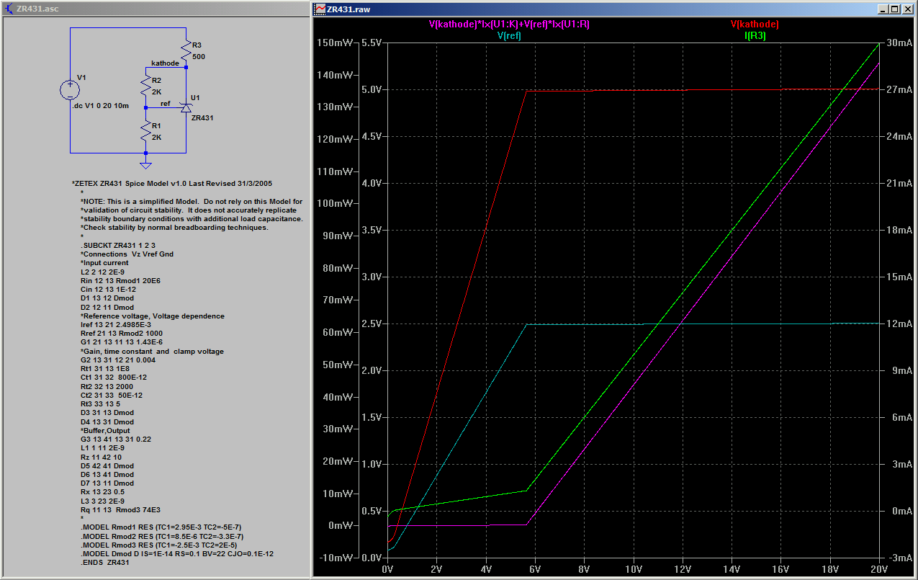Close the ZR431.raw waveform window
Viewport: 918px width, 580px height.
pyautogui.click(x=906, y=9)
